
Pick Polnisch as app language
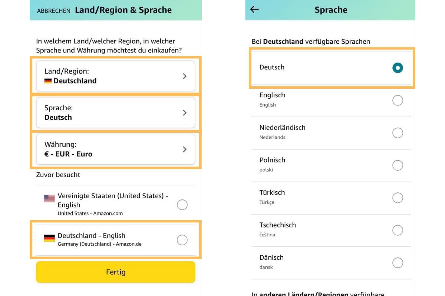tap(398, 165)
